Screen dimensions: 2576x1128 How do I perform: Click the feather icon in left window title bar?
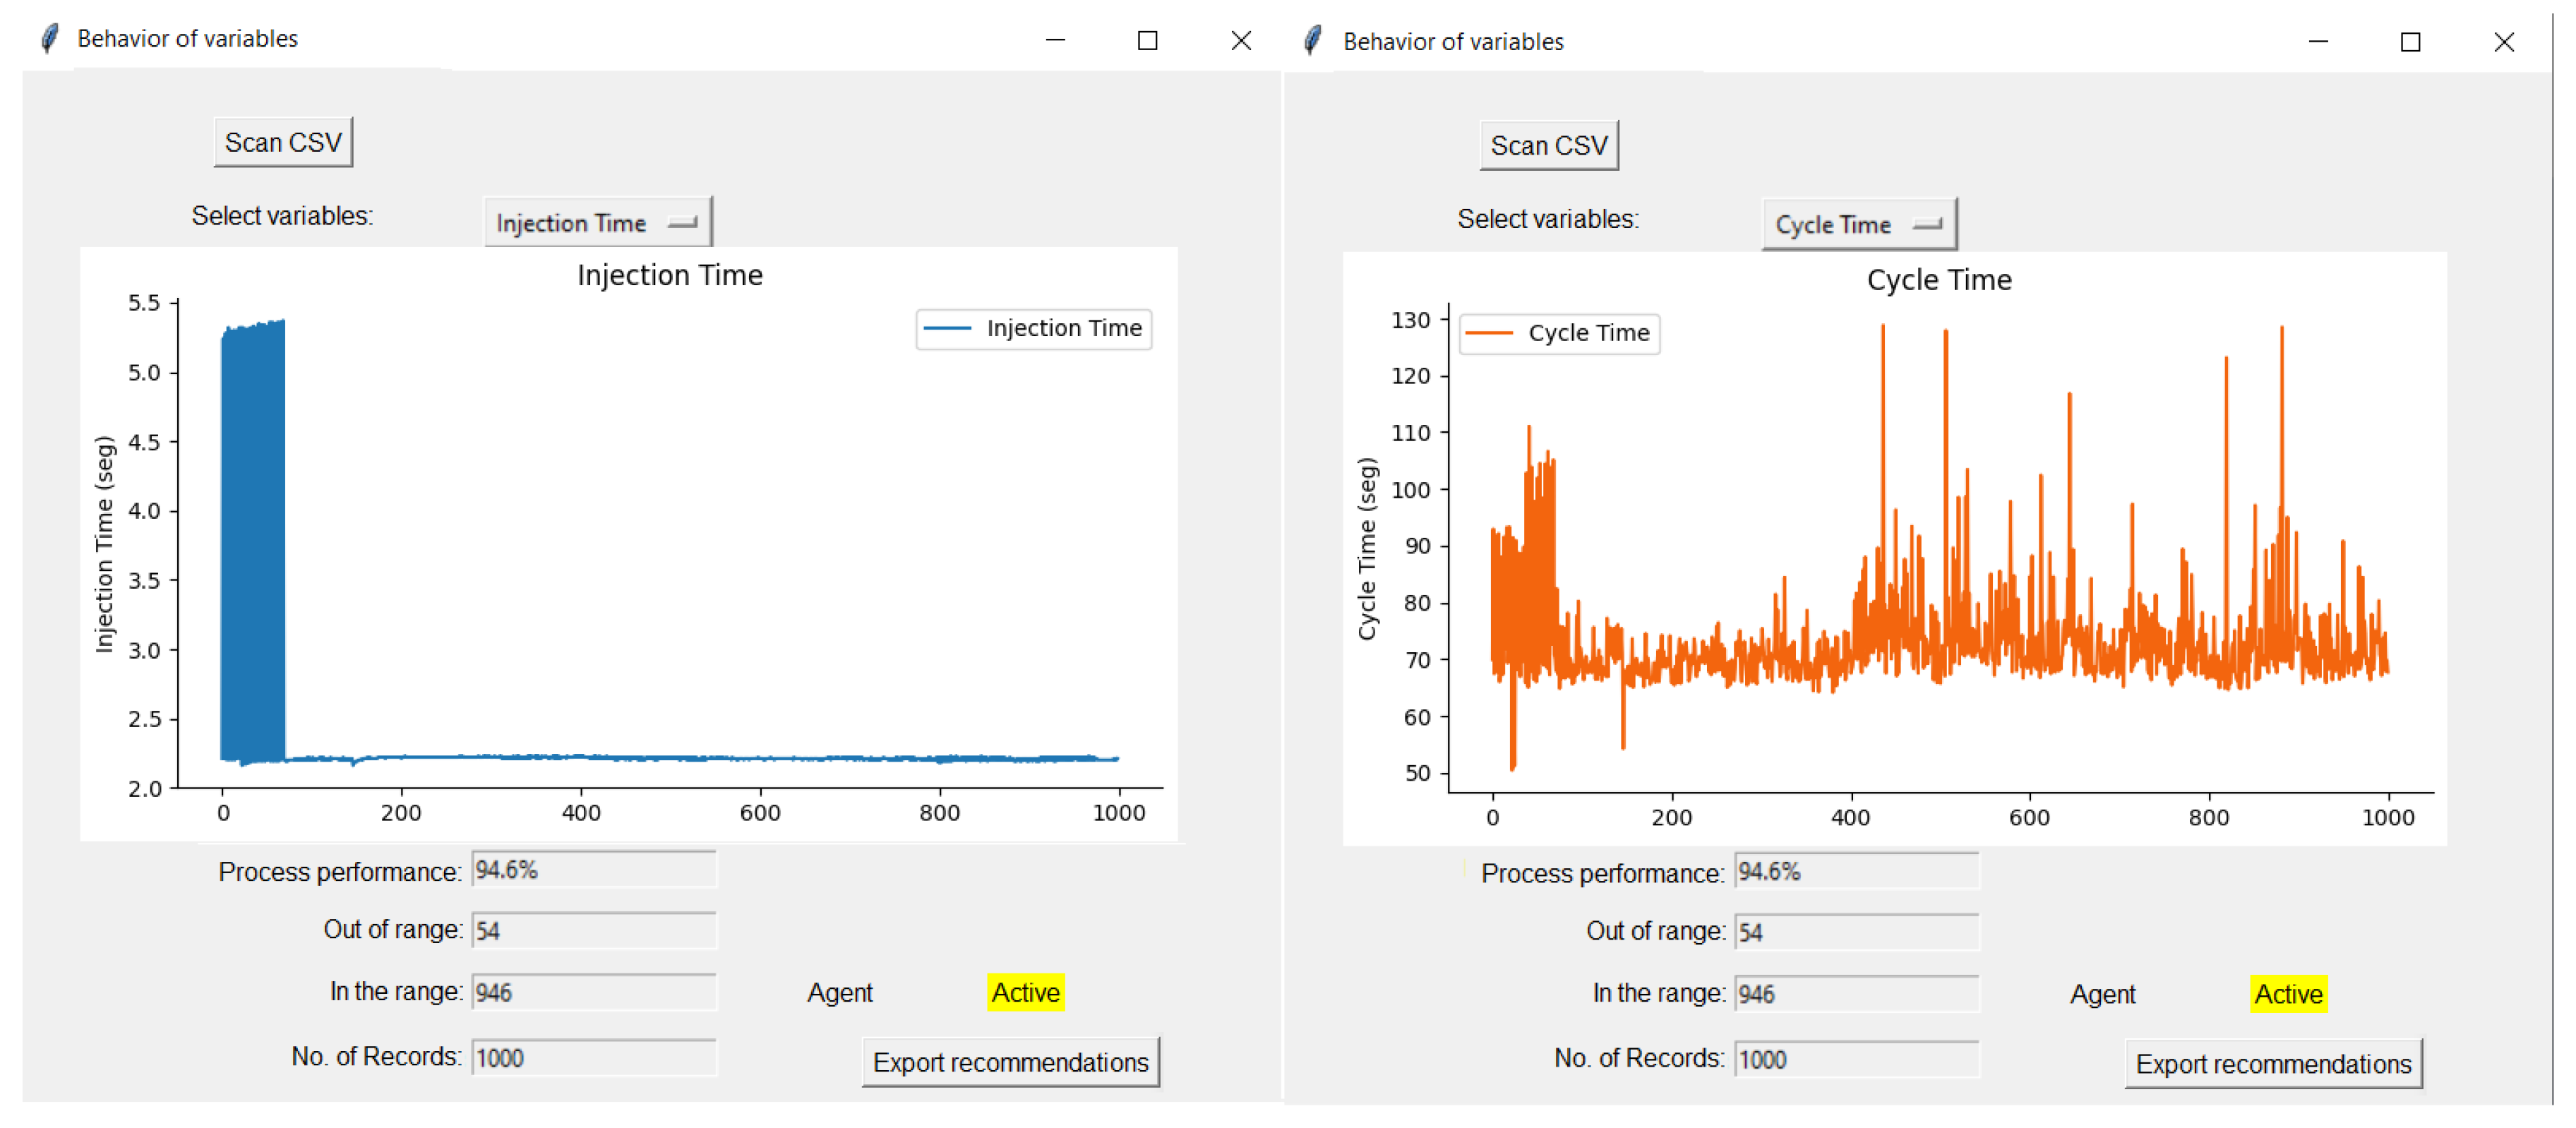(49, 39)
